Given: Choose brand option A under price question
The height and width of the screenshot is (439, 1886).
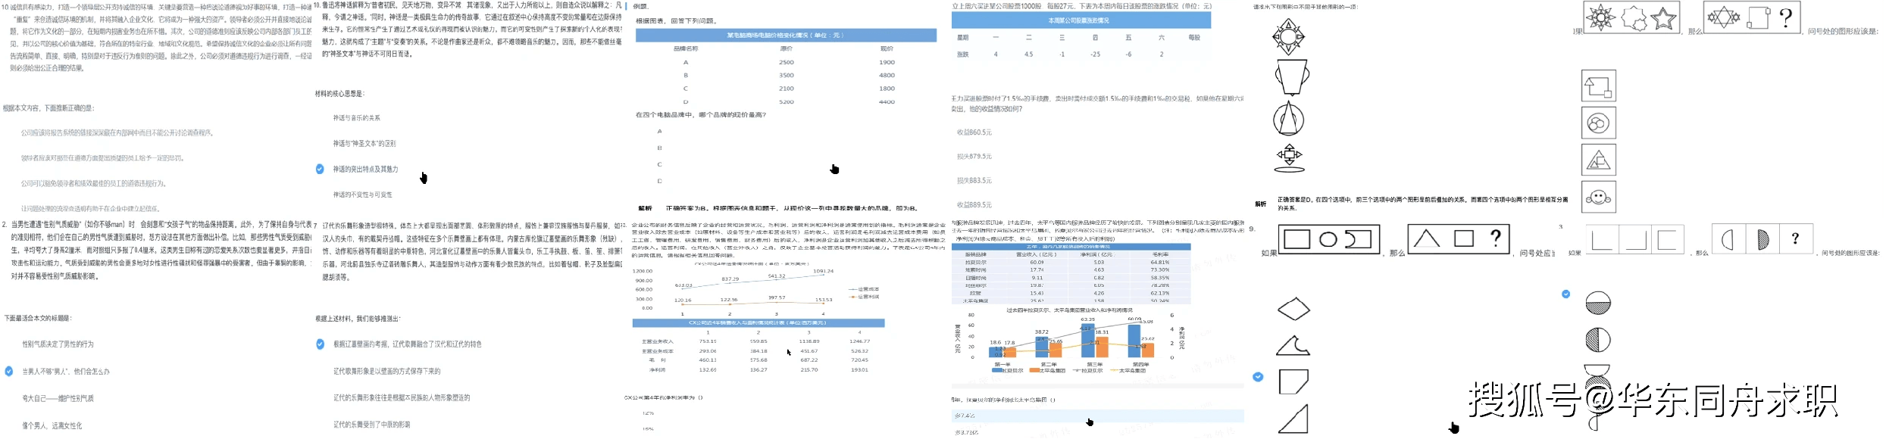Looking at the screenshot, I should pyautogui.click(x=659, y=131).
